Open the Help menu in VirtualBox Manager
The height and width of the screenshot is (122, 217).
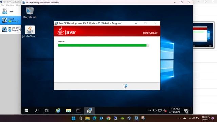18,5
